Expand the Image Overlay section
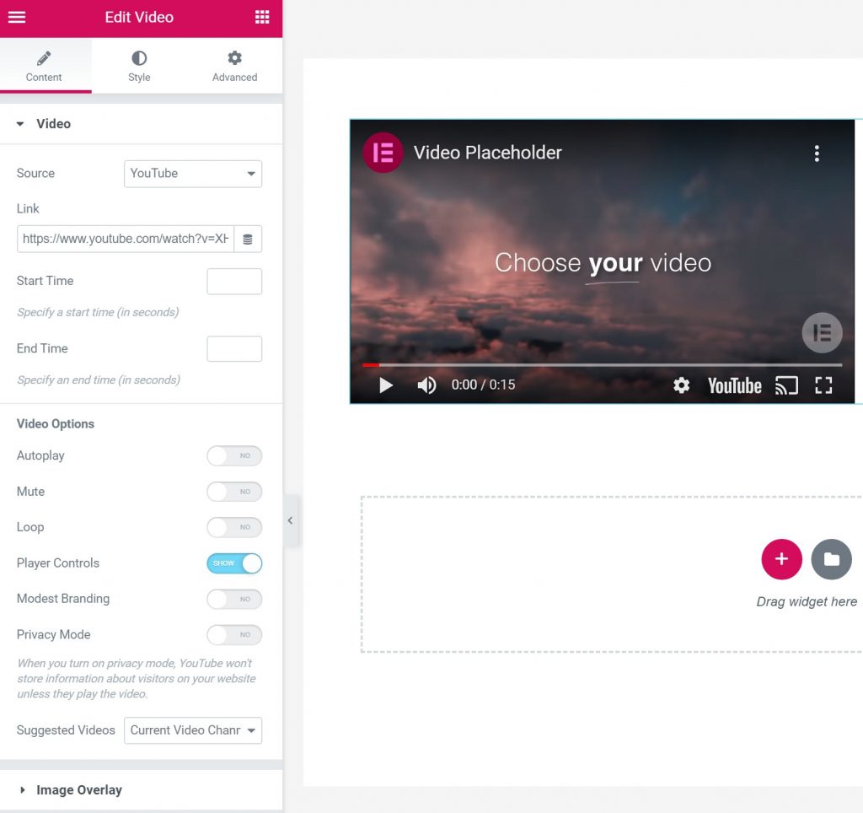Image resolution: width=863 pixels, height=813 pixels. coord(79,790)
